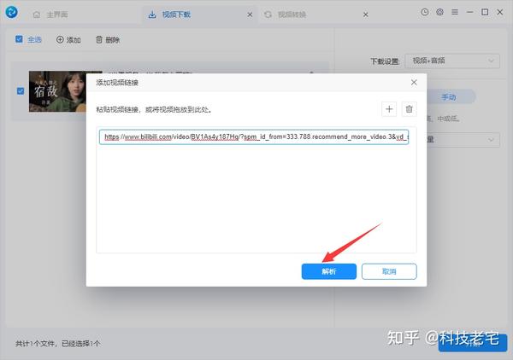The height and width of the screenshot is (360, 513).
Task: Close the 视频转换 tab
Action: (x=365, y=15)
